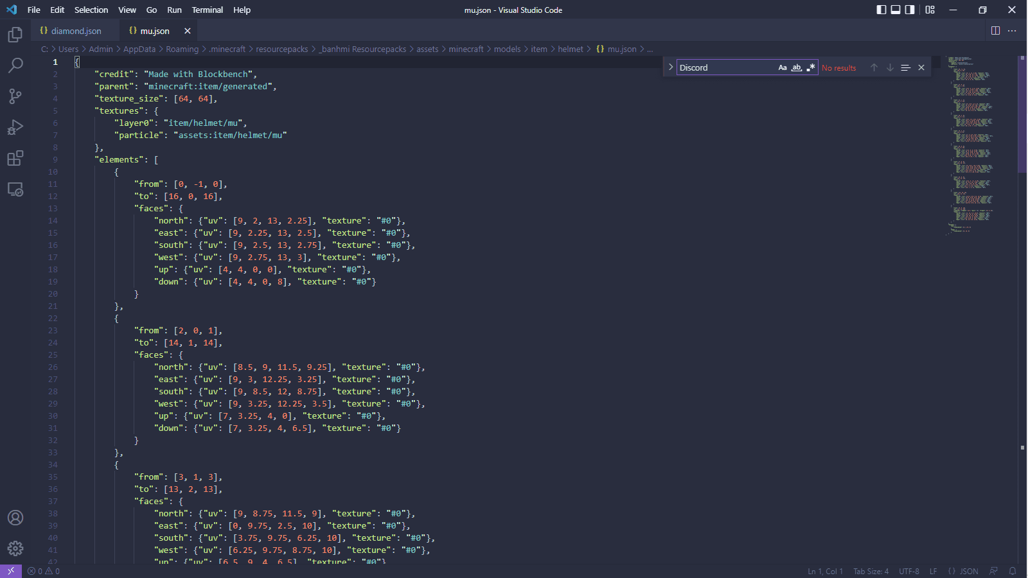Click inside the Find input field
Screen dimensions: 1028x578
pos(726,67)
